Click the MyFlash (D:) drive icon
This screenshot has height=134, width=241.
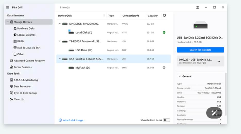click(x=71, y=68)
